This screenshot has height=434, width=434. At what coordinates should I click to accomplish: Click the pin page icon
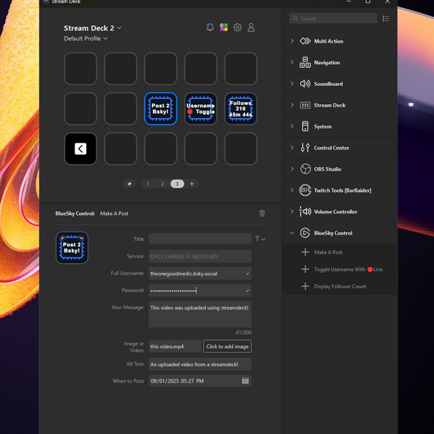[129, 184]
